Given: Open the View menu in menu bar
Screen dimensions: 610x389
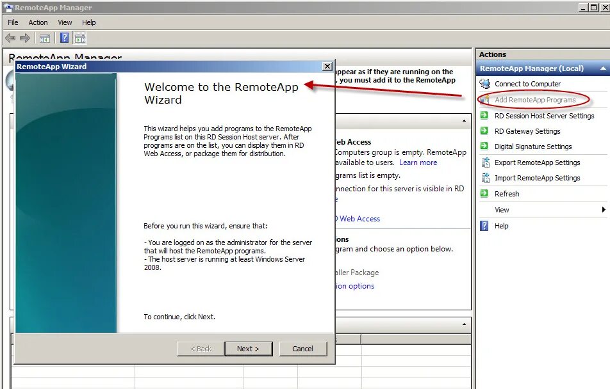Looking at the screenshot, I should (65, 22).
